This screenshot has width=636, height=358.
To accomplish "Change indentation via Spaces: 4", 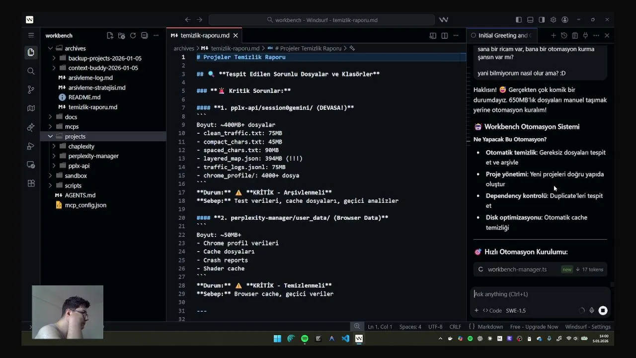I will point(410,327).
